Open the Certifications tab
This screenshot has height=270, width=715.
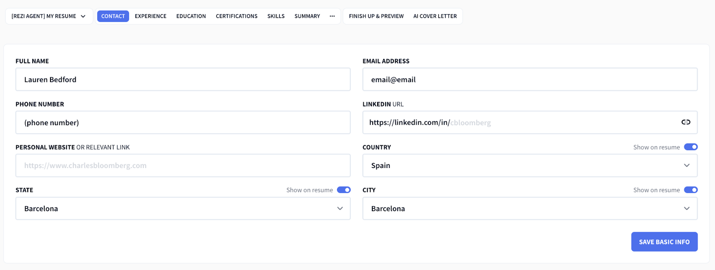pos(237,16)
